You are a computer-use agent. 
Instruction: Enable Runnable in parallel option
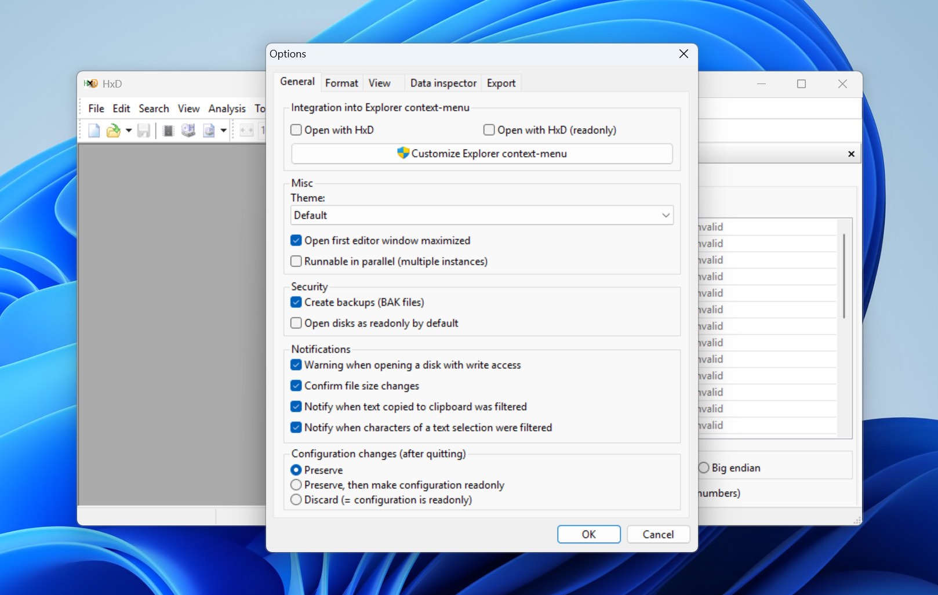[x=296, y=261]
